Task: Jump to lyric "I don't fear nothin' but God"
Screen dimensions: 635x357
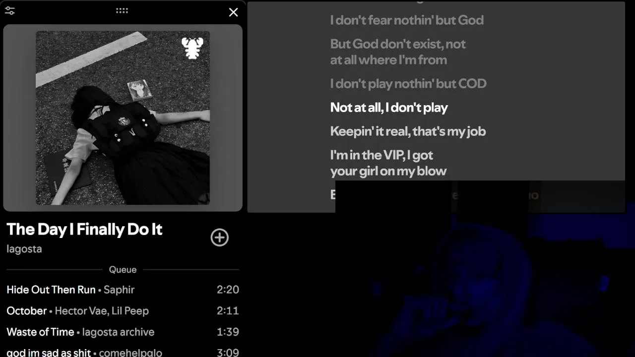Action: (x=407, y=20)
